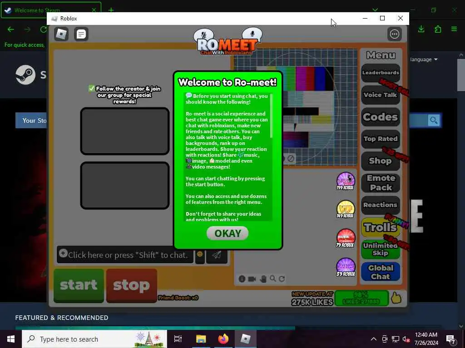Click Your Store tab on Steam page
The image size is (465, 348).
click(x=31, y=121)
